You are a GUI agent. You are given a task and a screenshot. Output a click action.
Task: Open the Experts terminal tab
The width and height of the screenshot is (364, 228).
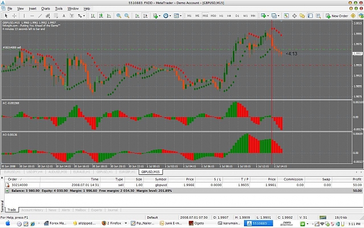[97, 210]
